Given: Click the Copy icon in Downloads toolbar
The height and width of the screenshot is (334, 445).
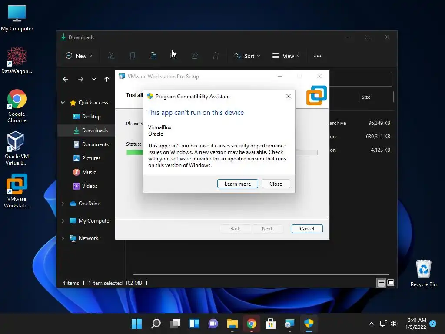Looking at the screenshot, I should click(x=132, y=56).
